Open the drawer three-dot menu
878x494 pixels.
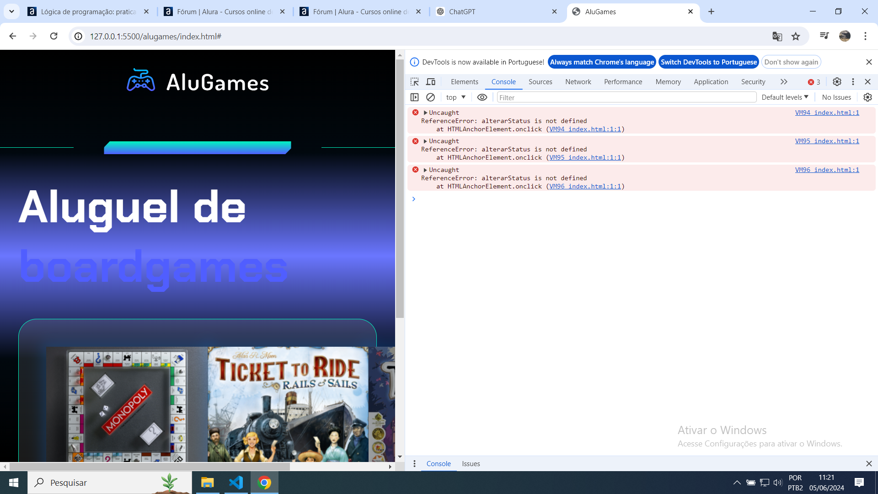tap(414, 464)
